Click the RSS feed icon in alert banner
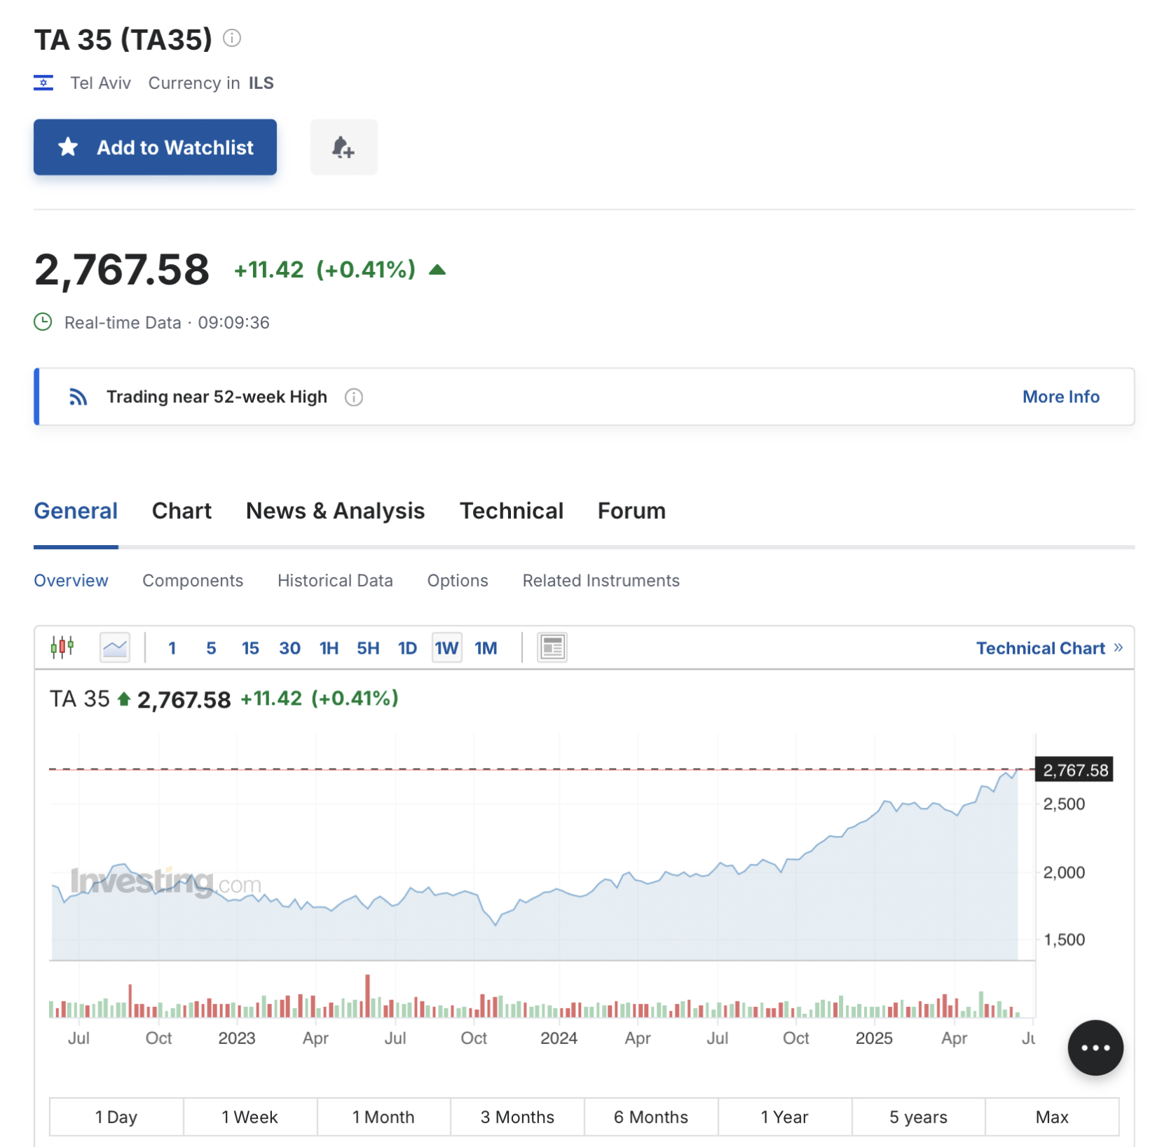Image resolution: width=1169 pixels, height=1147 pixels. tap(78, 397)
